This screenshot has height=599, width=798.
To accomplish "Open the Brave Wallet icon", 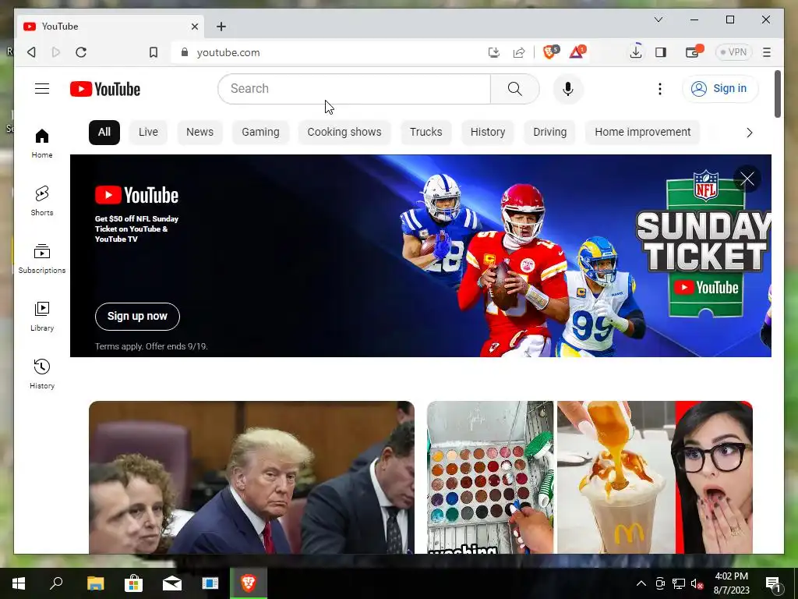I will click(694, 51).
